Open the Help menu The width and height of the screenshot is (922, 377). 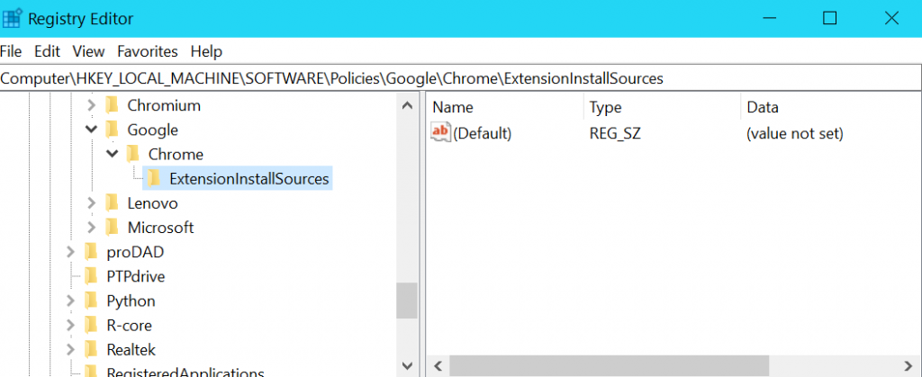point(206,51)
